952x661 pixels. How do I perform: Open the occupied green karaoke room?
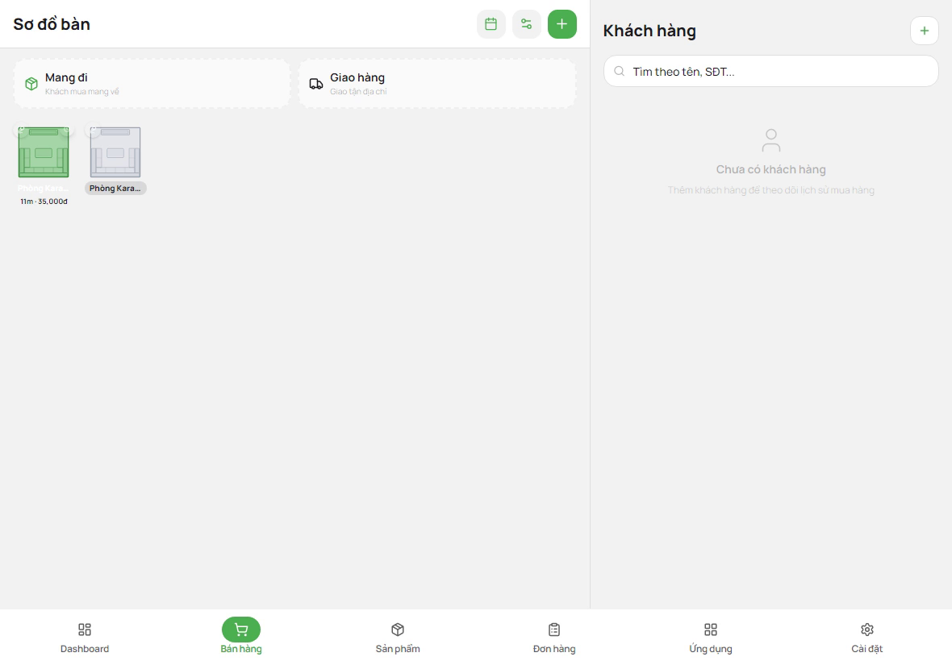pos(44,152)
